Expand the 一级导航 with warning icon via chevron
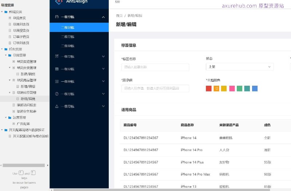The height and width of the screenshot is (191, 291). point(103,106)
